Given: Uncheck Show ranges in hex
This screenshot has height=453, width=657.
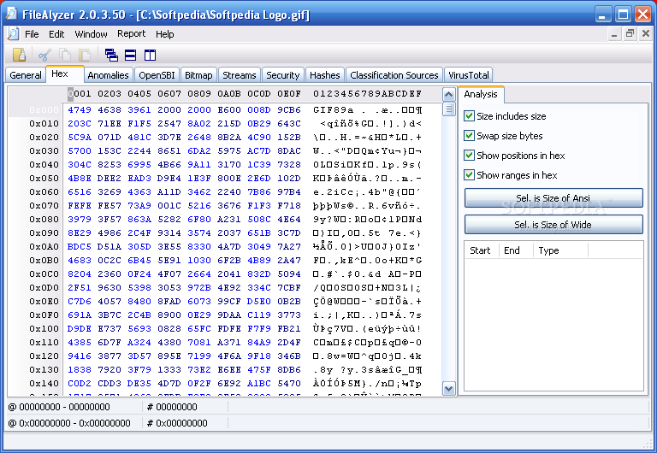Looking at the screenshot, I should (470, 175).
